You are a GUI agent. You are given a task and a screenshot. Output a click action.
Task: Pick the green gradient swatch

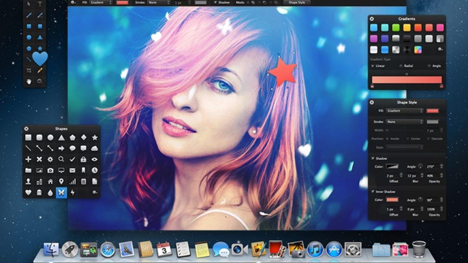pos(396,28)
